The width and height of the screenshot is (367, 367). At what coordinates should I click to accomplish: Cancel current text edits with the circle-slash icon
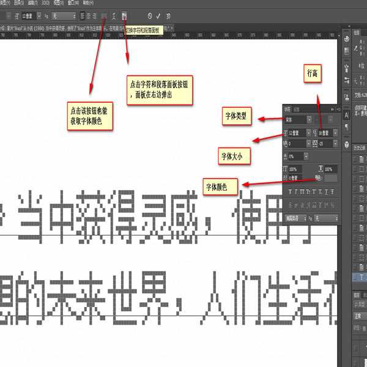pos(150,16)
